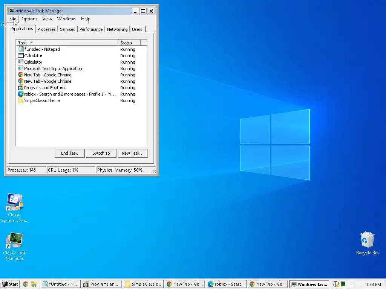Click the New Task... button
Image resolution: width=386 pixels, height=289 pixels.
133,153
